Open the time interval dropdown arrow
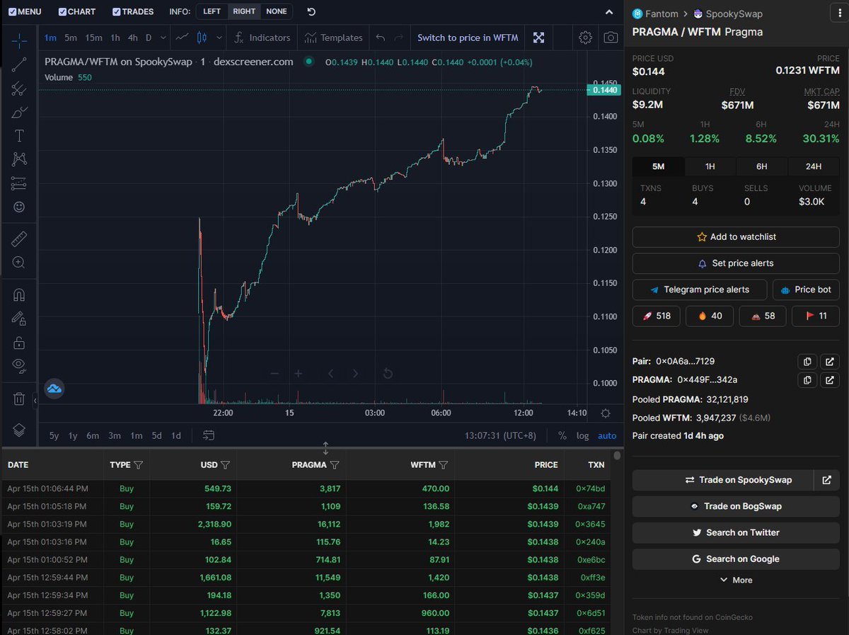Viewport: 849px width, 635px height. click(x=163, y=38)
